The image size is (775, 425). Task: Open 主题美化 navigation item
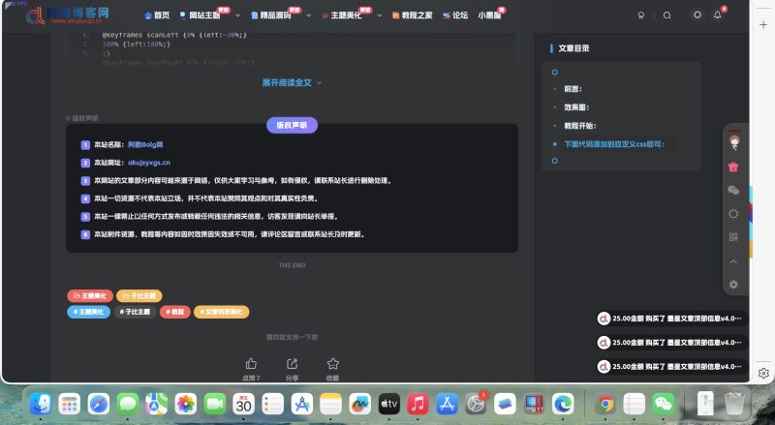click(342, 15)
